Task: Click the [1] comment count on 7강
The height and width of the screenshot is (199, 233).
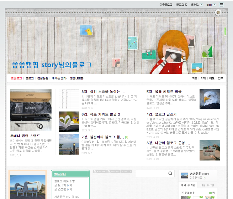Action: pyautogui.click(x=127, y=137)
